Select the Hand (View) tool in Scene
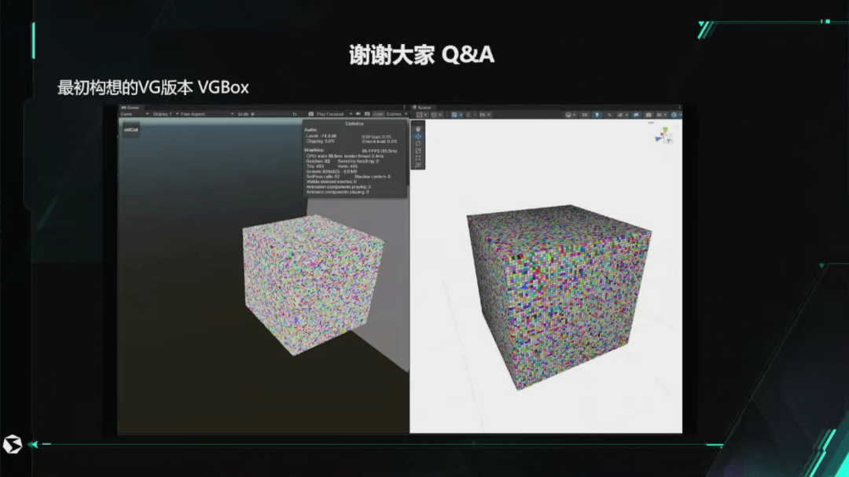The height and width of the screenshot is (477, 849). [418, 129]
